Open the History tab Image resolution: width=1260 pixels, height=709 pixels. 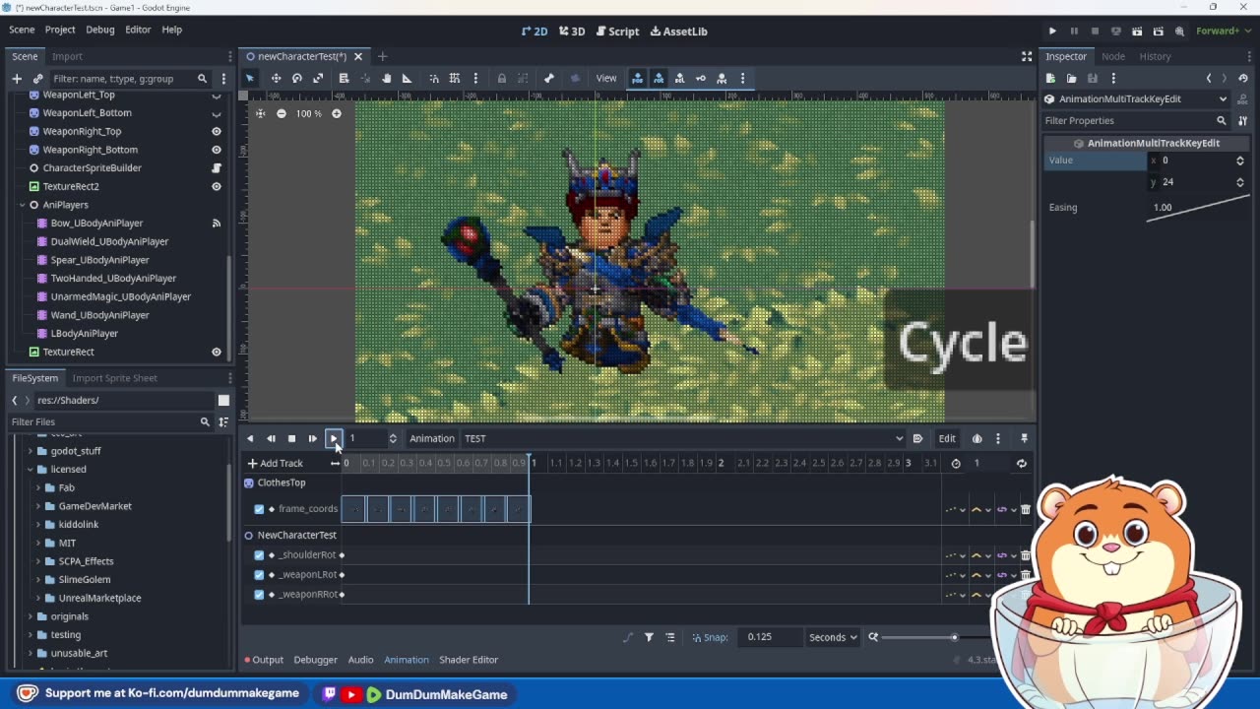1155,56
